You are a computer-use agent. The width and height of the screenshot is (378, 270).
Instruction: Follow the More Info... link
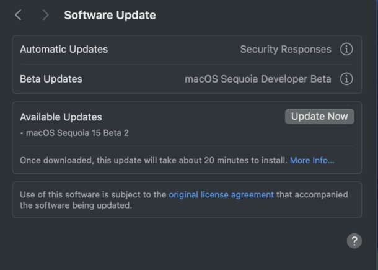click(x=312, y=160)
